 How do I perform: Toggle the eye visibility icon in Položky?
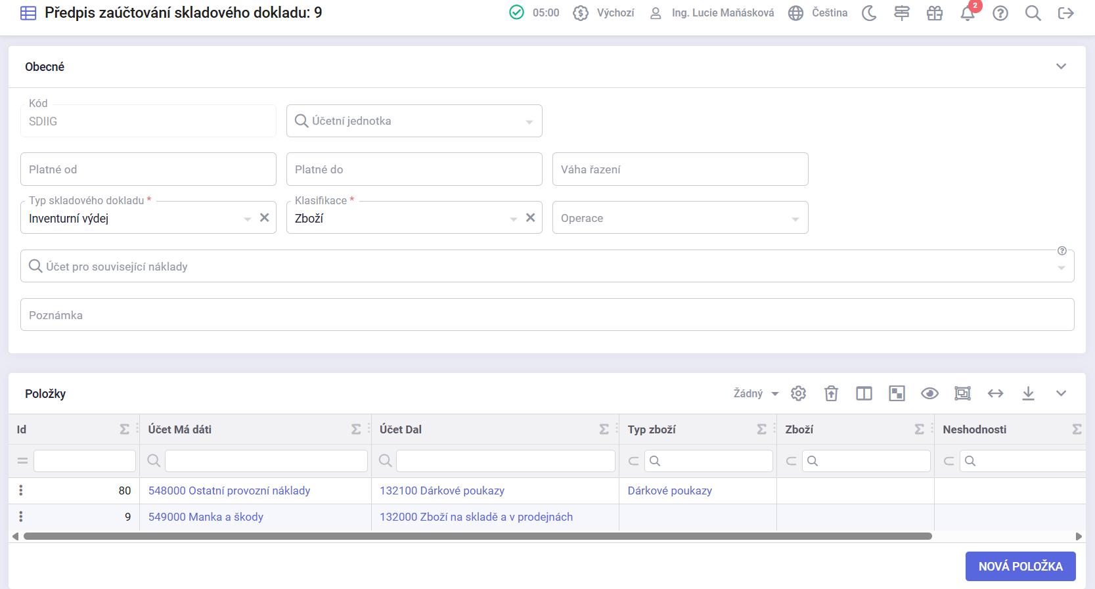[x=929, y=393]
